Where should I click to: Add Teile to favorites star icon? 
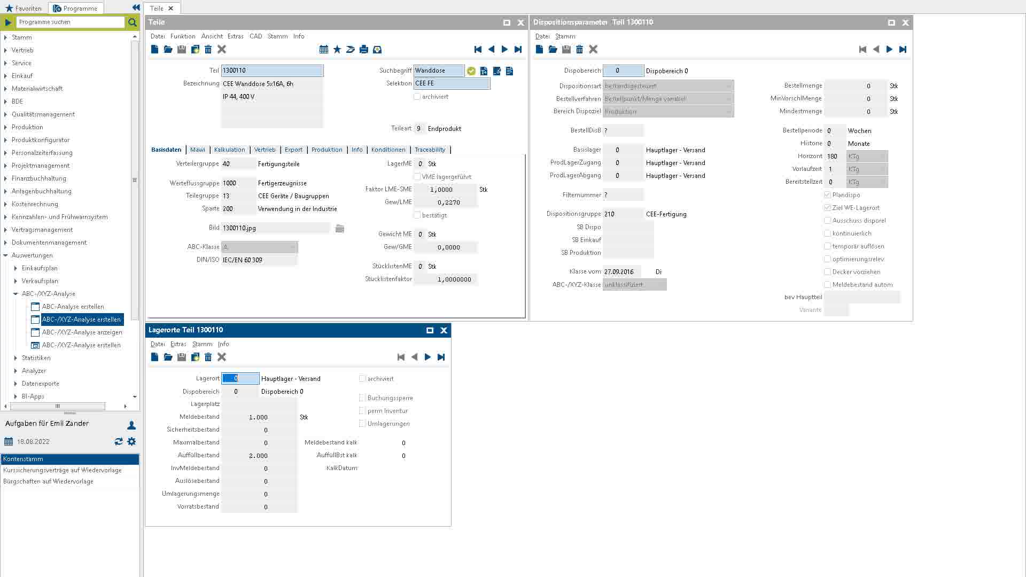pos(337,49)
